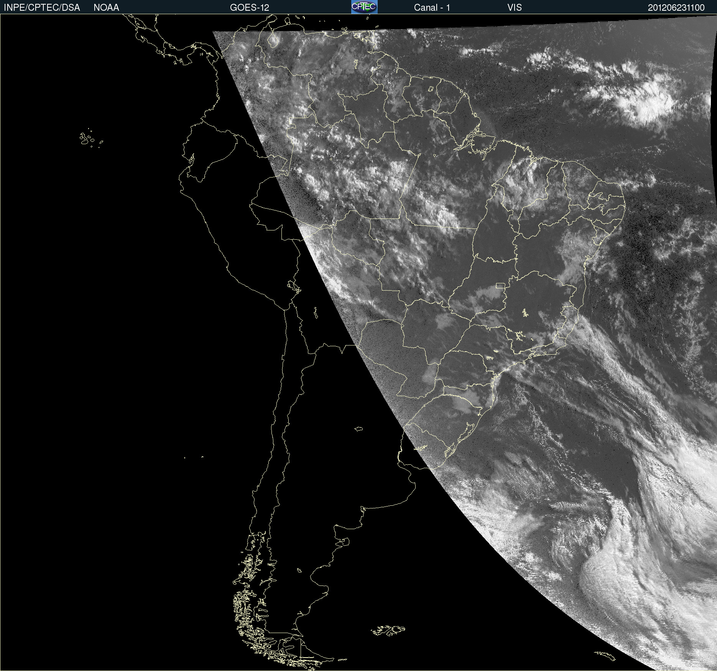Select the INPE/CPTEC/DSA header text
Viewport: 717px width, 671px height.
tap(42, 8)
